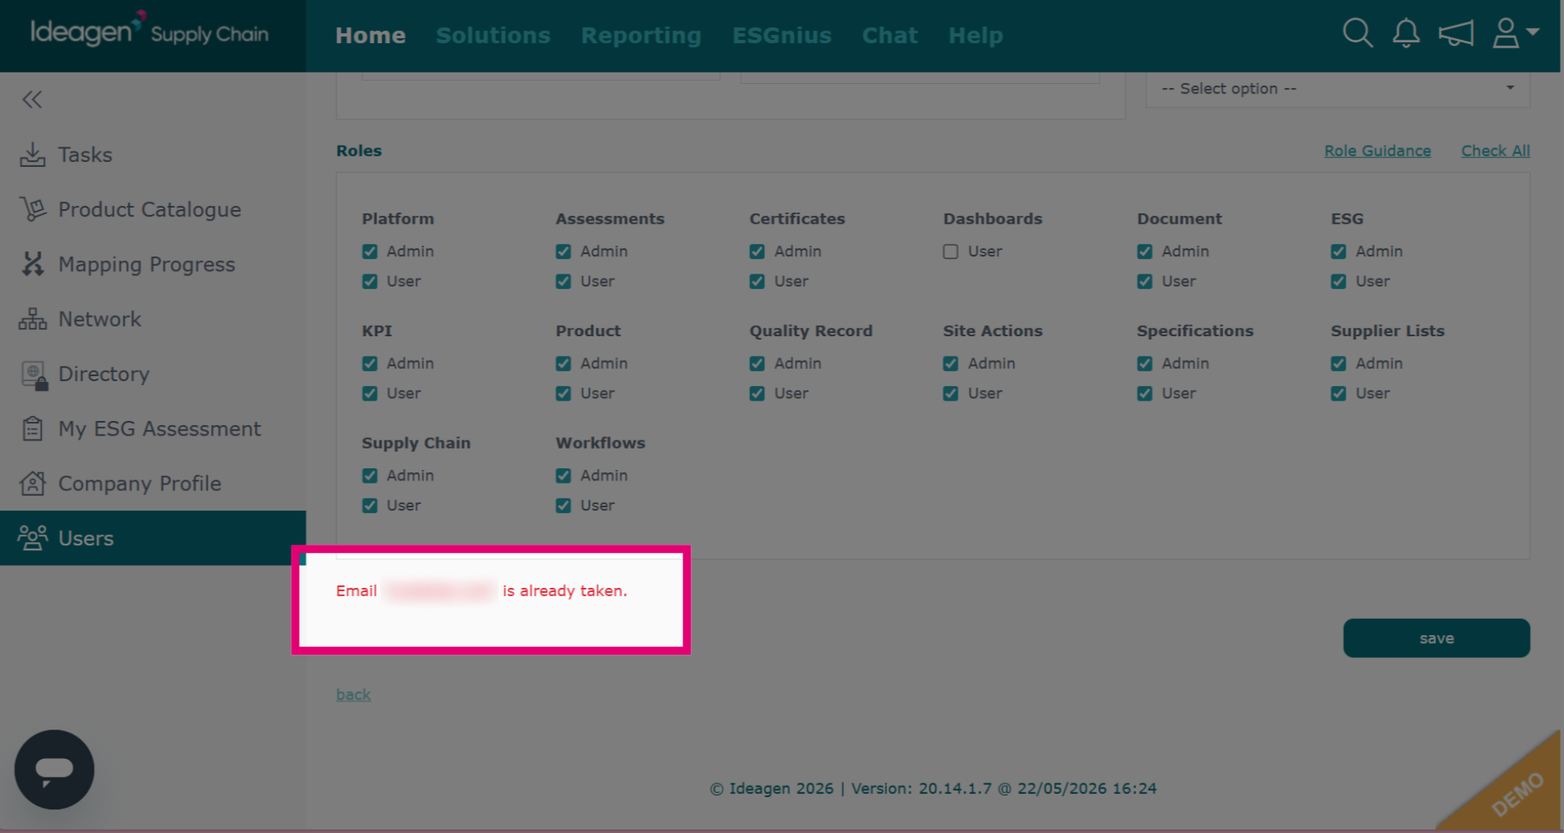Image resolution: width=1564 pixels, height=833 pixels.
Task: Go to Mapping Progress page
Action: [153, 264]
